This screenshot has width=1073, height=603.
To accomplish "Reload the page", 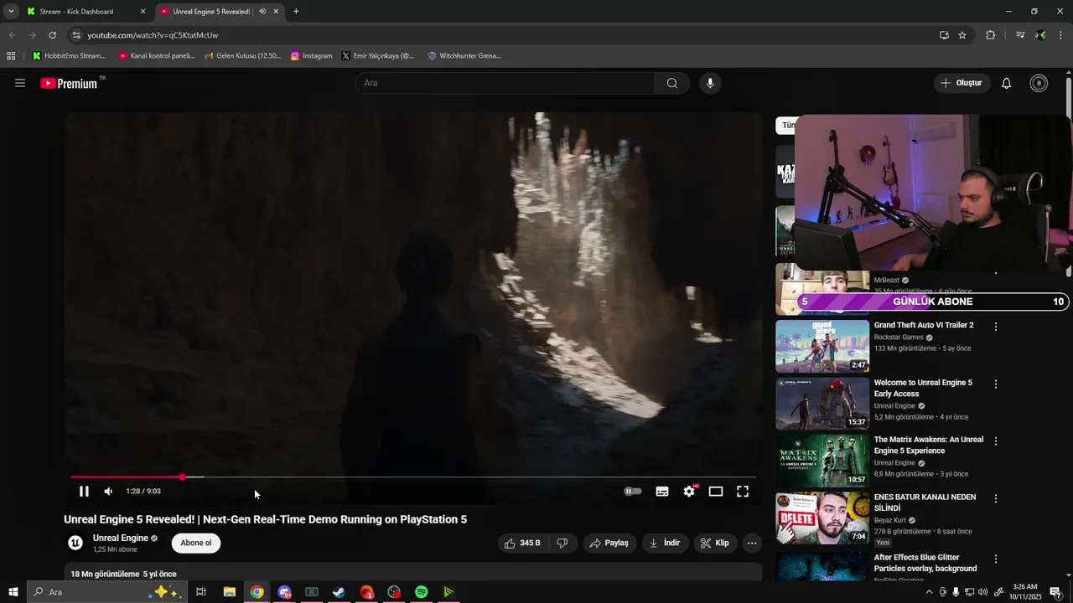I will click(52, 35).
